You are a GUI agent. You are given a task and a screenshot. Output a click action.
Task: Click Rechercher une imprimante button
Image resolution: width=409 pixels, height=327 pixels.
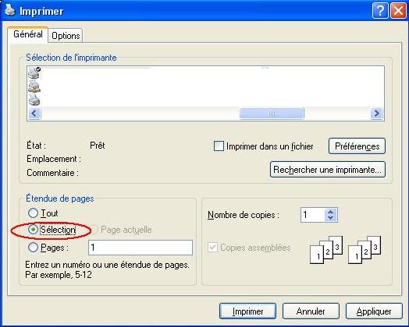pyautogui.click(x=328, y=170)
